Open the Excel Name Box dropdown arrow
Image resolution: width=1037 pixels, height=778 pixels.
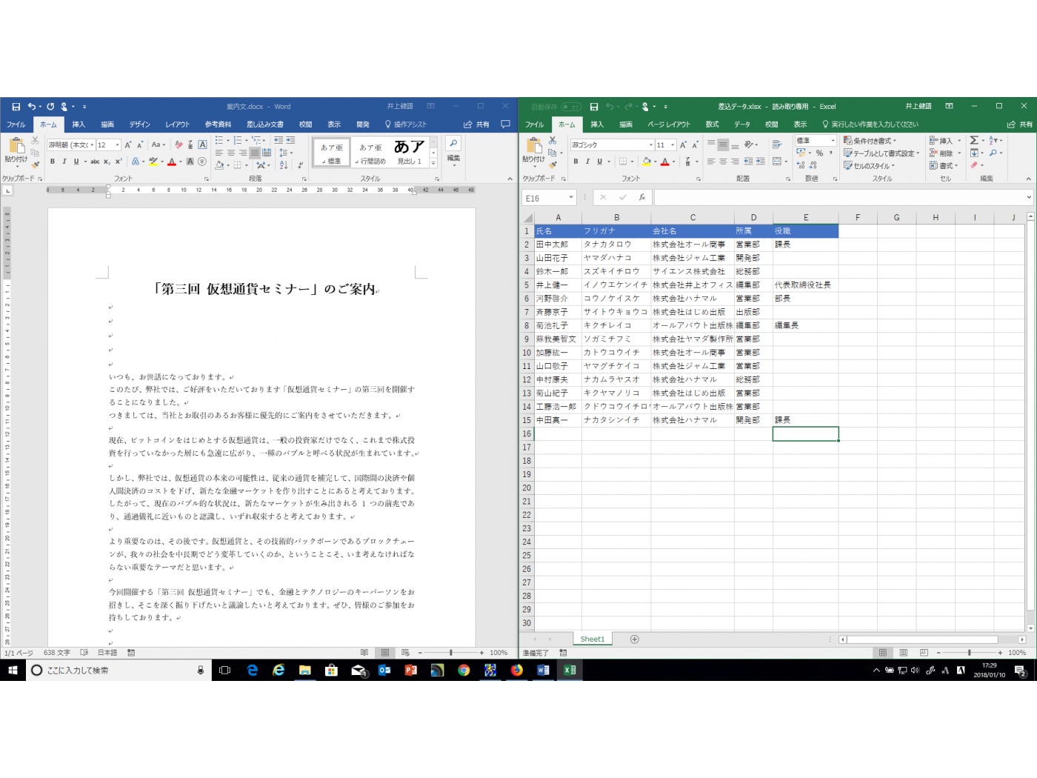click(x=571, y=198)
